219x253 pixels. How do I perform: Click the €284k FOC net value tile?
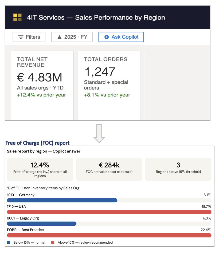point(109,169)
